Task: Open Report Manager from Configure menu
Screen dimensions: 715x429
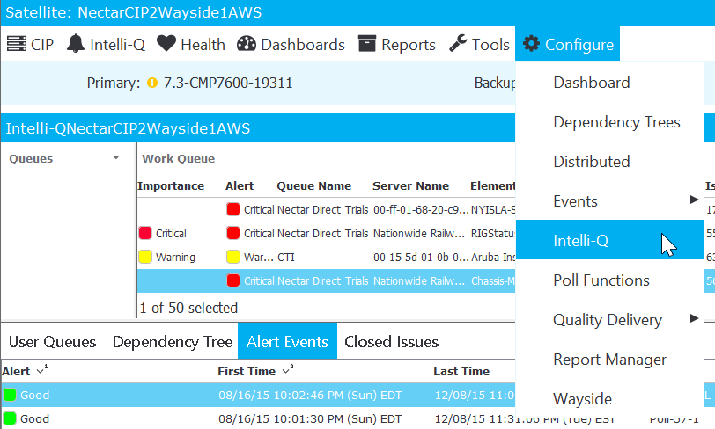Action: [609, 360]
